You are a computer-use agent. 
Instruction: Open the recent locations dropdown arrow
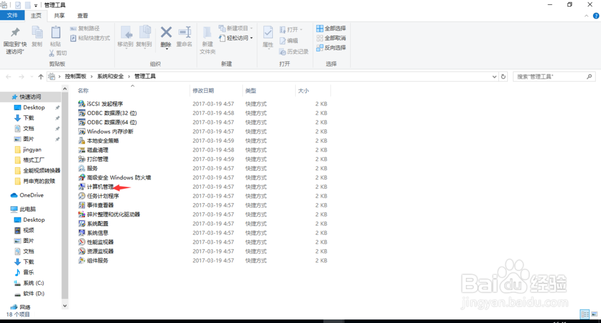point(31,77)
